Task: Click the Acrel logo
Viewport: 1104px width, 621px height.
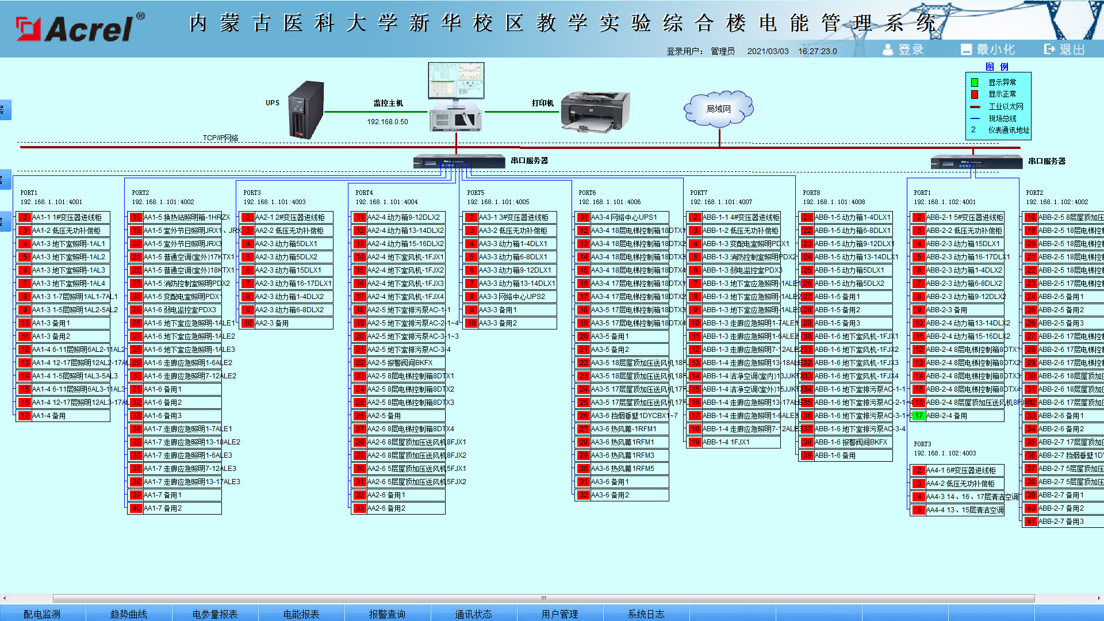Action: pos(80,28)
